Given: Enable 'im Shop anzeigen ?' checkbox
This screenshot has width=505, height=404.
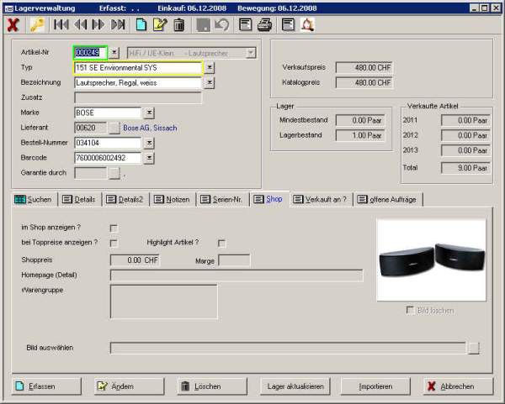Looking at the screenshot, I should pos(114,228).
